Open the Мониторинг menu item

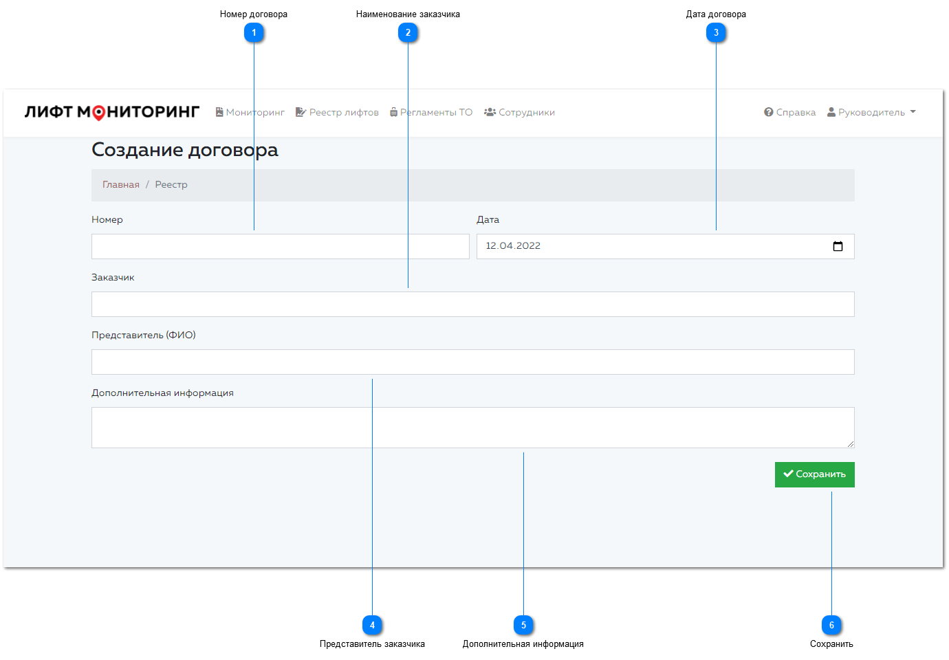(250, 112)
